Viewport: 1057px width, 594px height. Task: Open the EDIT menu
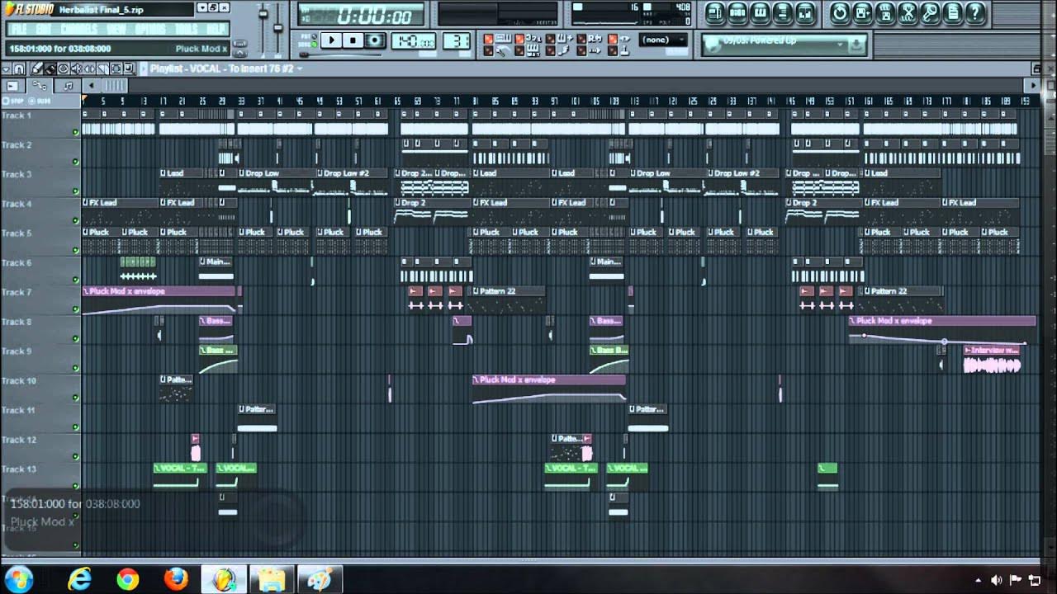(x=44, y=29)
